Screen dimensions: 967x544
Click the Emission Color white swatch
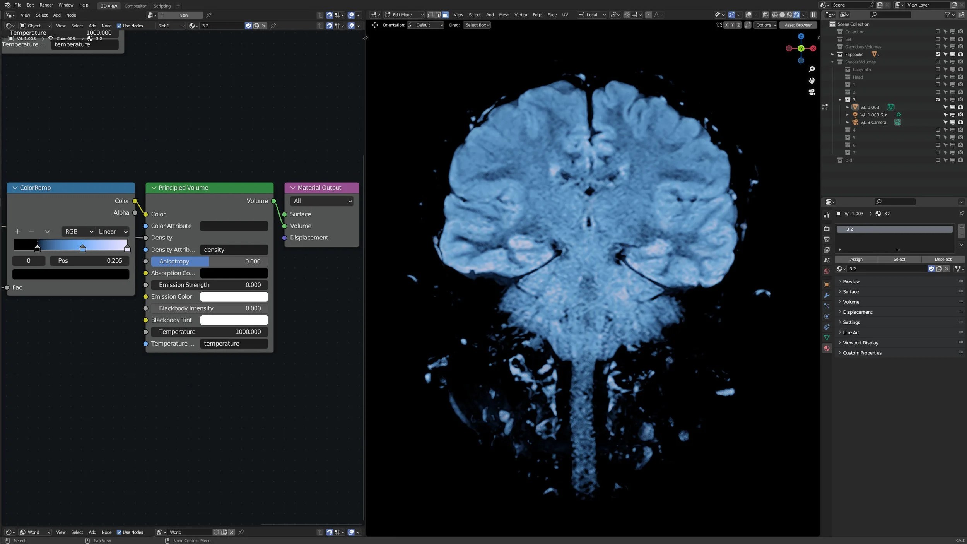234,297
